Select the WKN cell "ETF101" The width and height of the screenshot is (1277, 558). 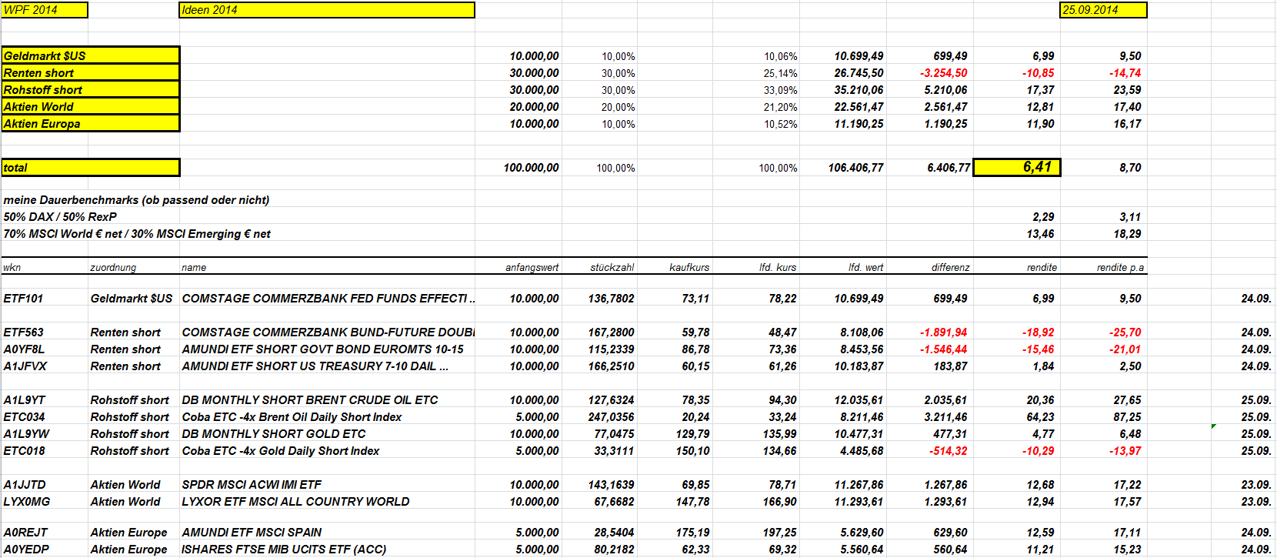tap(23, 299)
